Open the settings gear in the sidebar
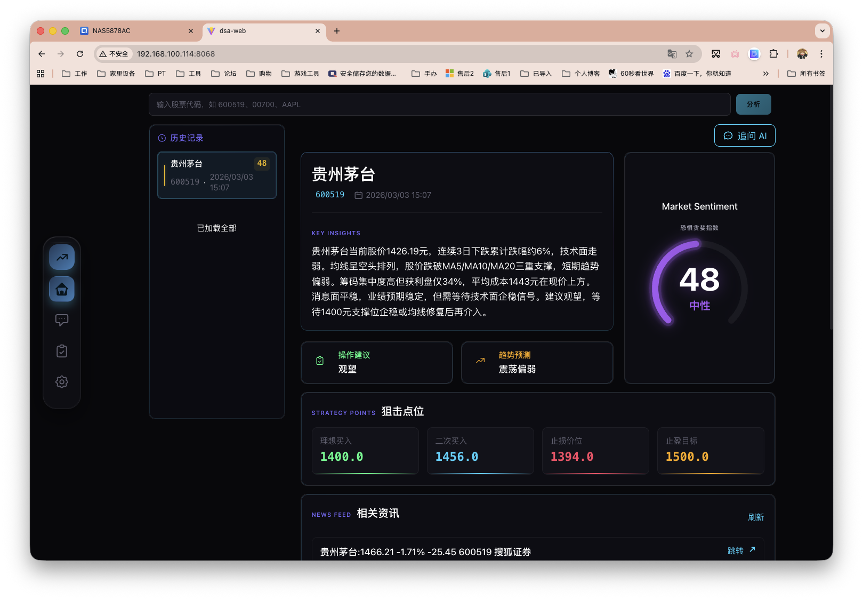 pos(62,381)
